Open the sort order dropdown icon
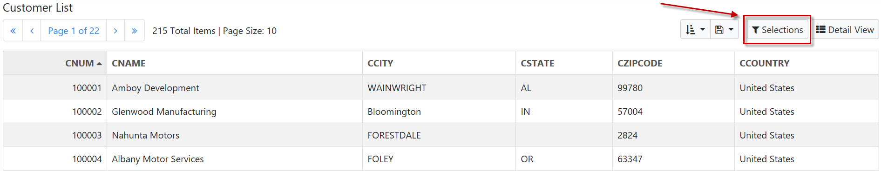Screen dimensions: 881x171 click(695, 30)
